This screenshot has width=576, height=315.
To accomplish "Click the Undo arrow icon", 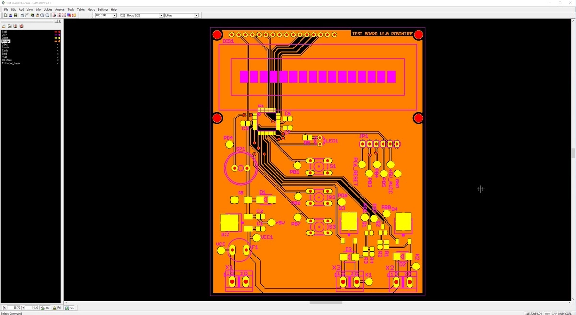I will click(23, 15).
